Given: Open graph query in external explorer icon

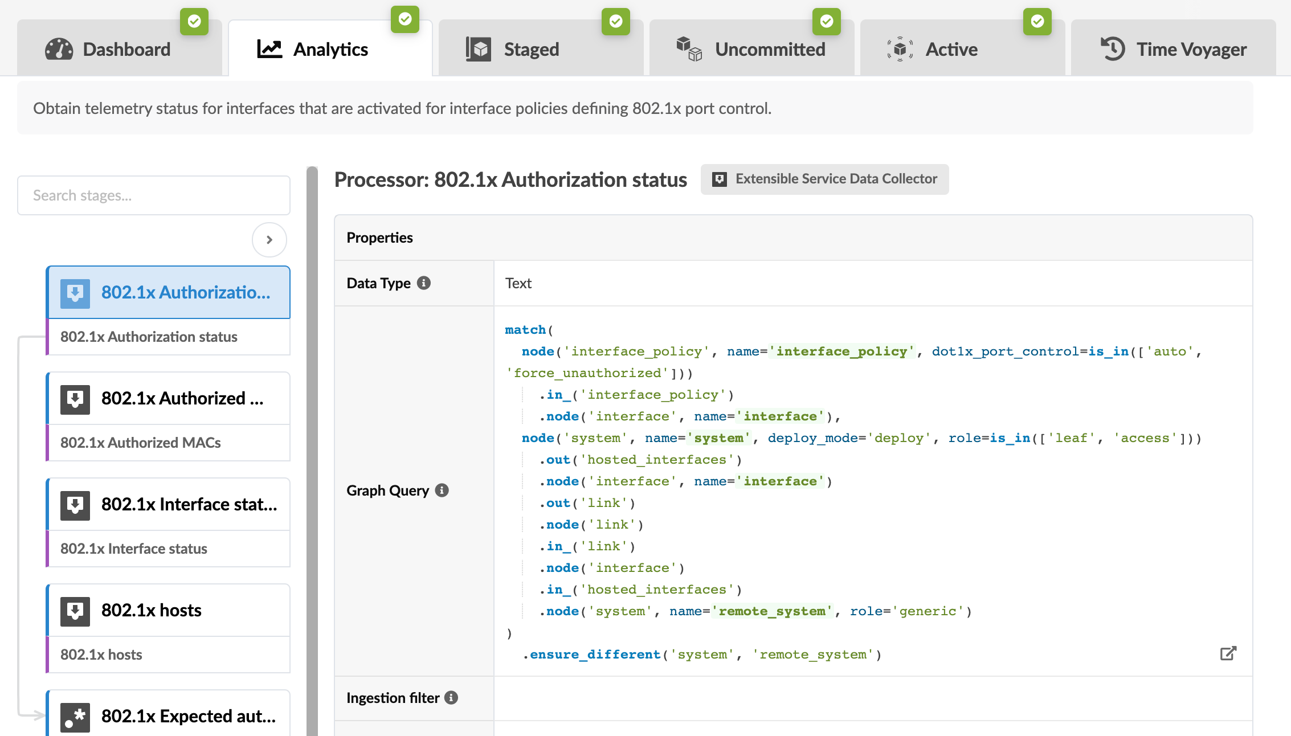Looking at the screenshot, I should pyautogui.click(x=1228, y=653).
